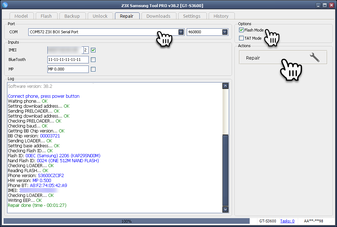Select the Repair tab
The image size is (337, 227).
click(127, 16)
